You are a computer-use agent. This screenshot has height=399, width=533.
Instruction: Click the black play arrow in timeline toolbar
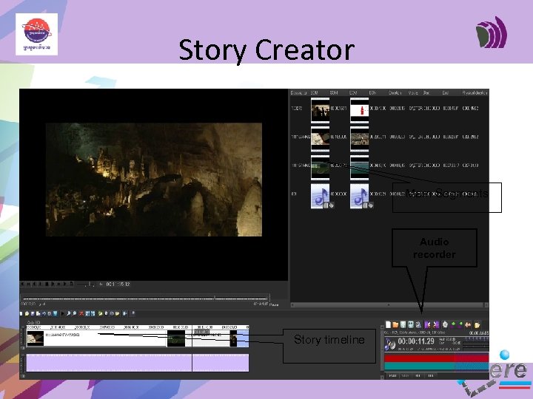click(62, 313)
